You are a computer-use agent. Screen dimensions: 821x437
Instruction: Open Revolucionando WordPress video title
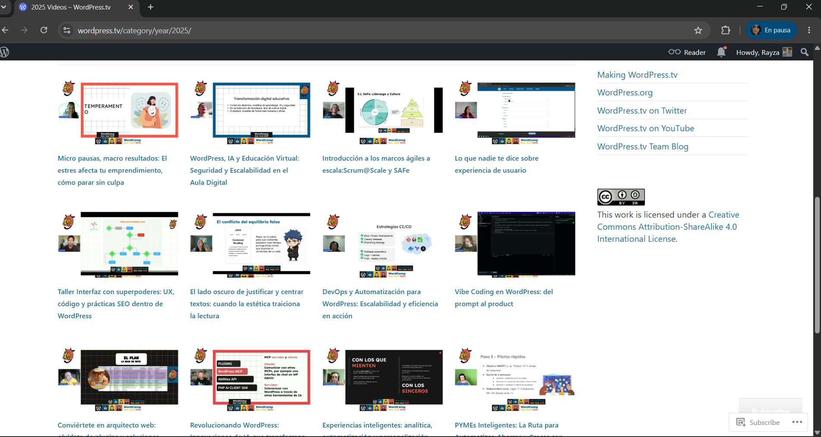coord(247,428)
